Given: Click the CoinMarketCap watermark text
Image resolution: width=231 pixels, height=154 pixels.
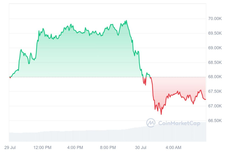Looking at the screenshot, I should [x=179, y=123].
